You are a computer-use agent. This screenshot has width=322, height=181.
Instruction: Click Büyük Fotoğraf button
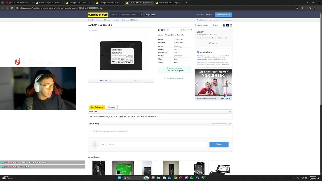pos(104,80)
